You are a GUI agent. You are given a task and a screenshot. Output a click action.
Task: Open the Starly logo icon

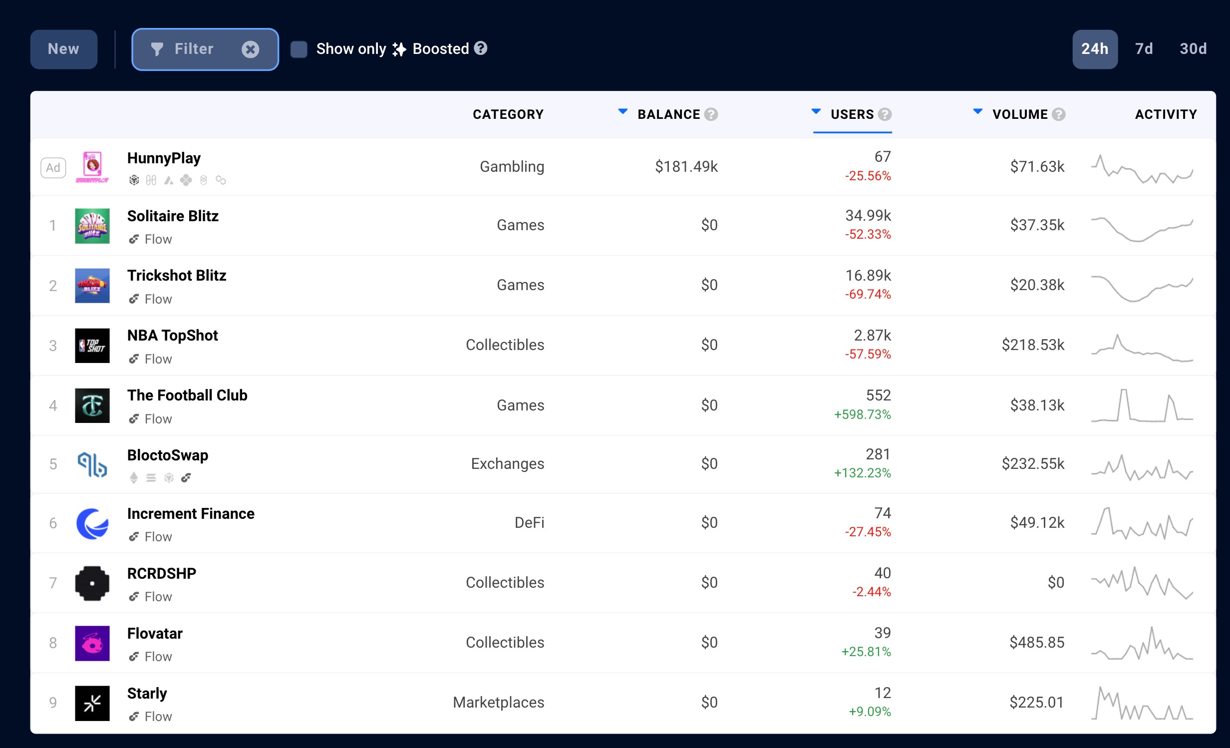92,703
